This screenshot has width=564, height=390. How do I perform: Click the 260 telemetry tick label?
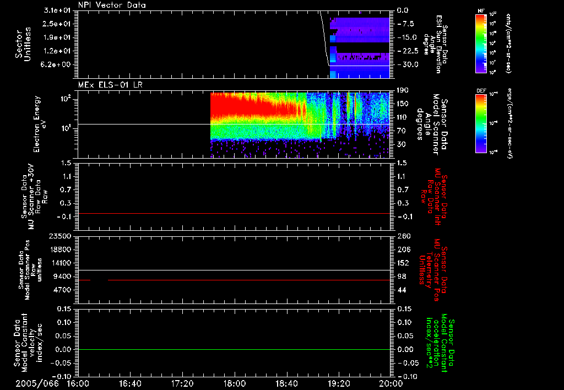[404, 236]
